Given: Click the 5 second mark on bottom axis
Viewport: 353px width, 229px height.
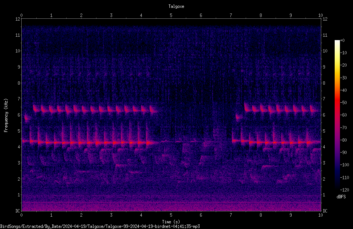Looking at the screenshot, I should click(x=171, y=215).
